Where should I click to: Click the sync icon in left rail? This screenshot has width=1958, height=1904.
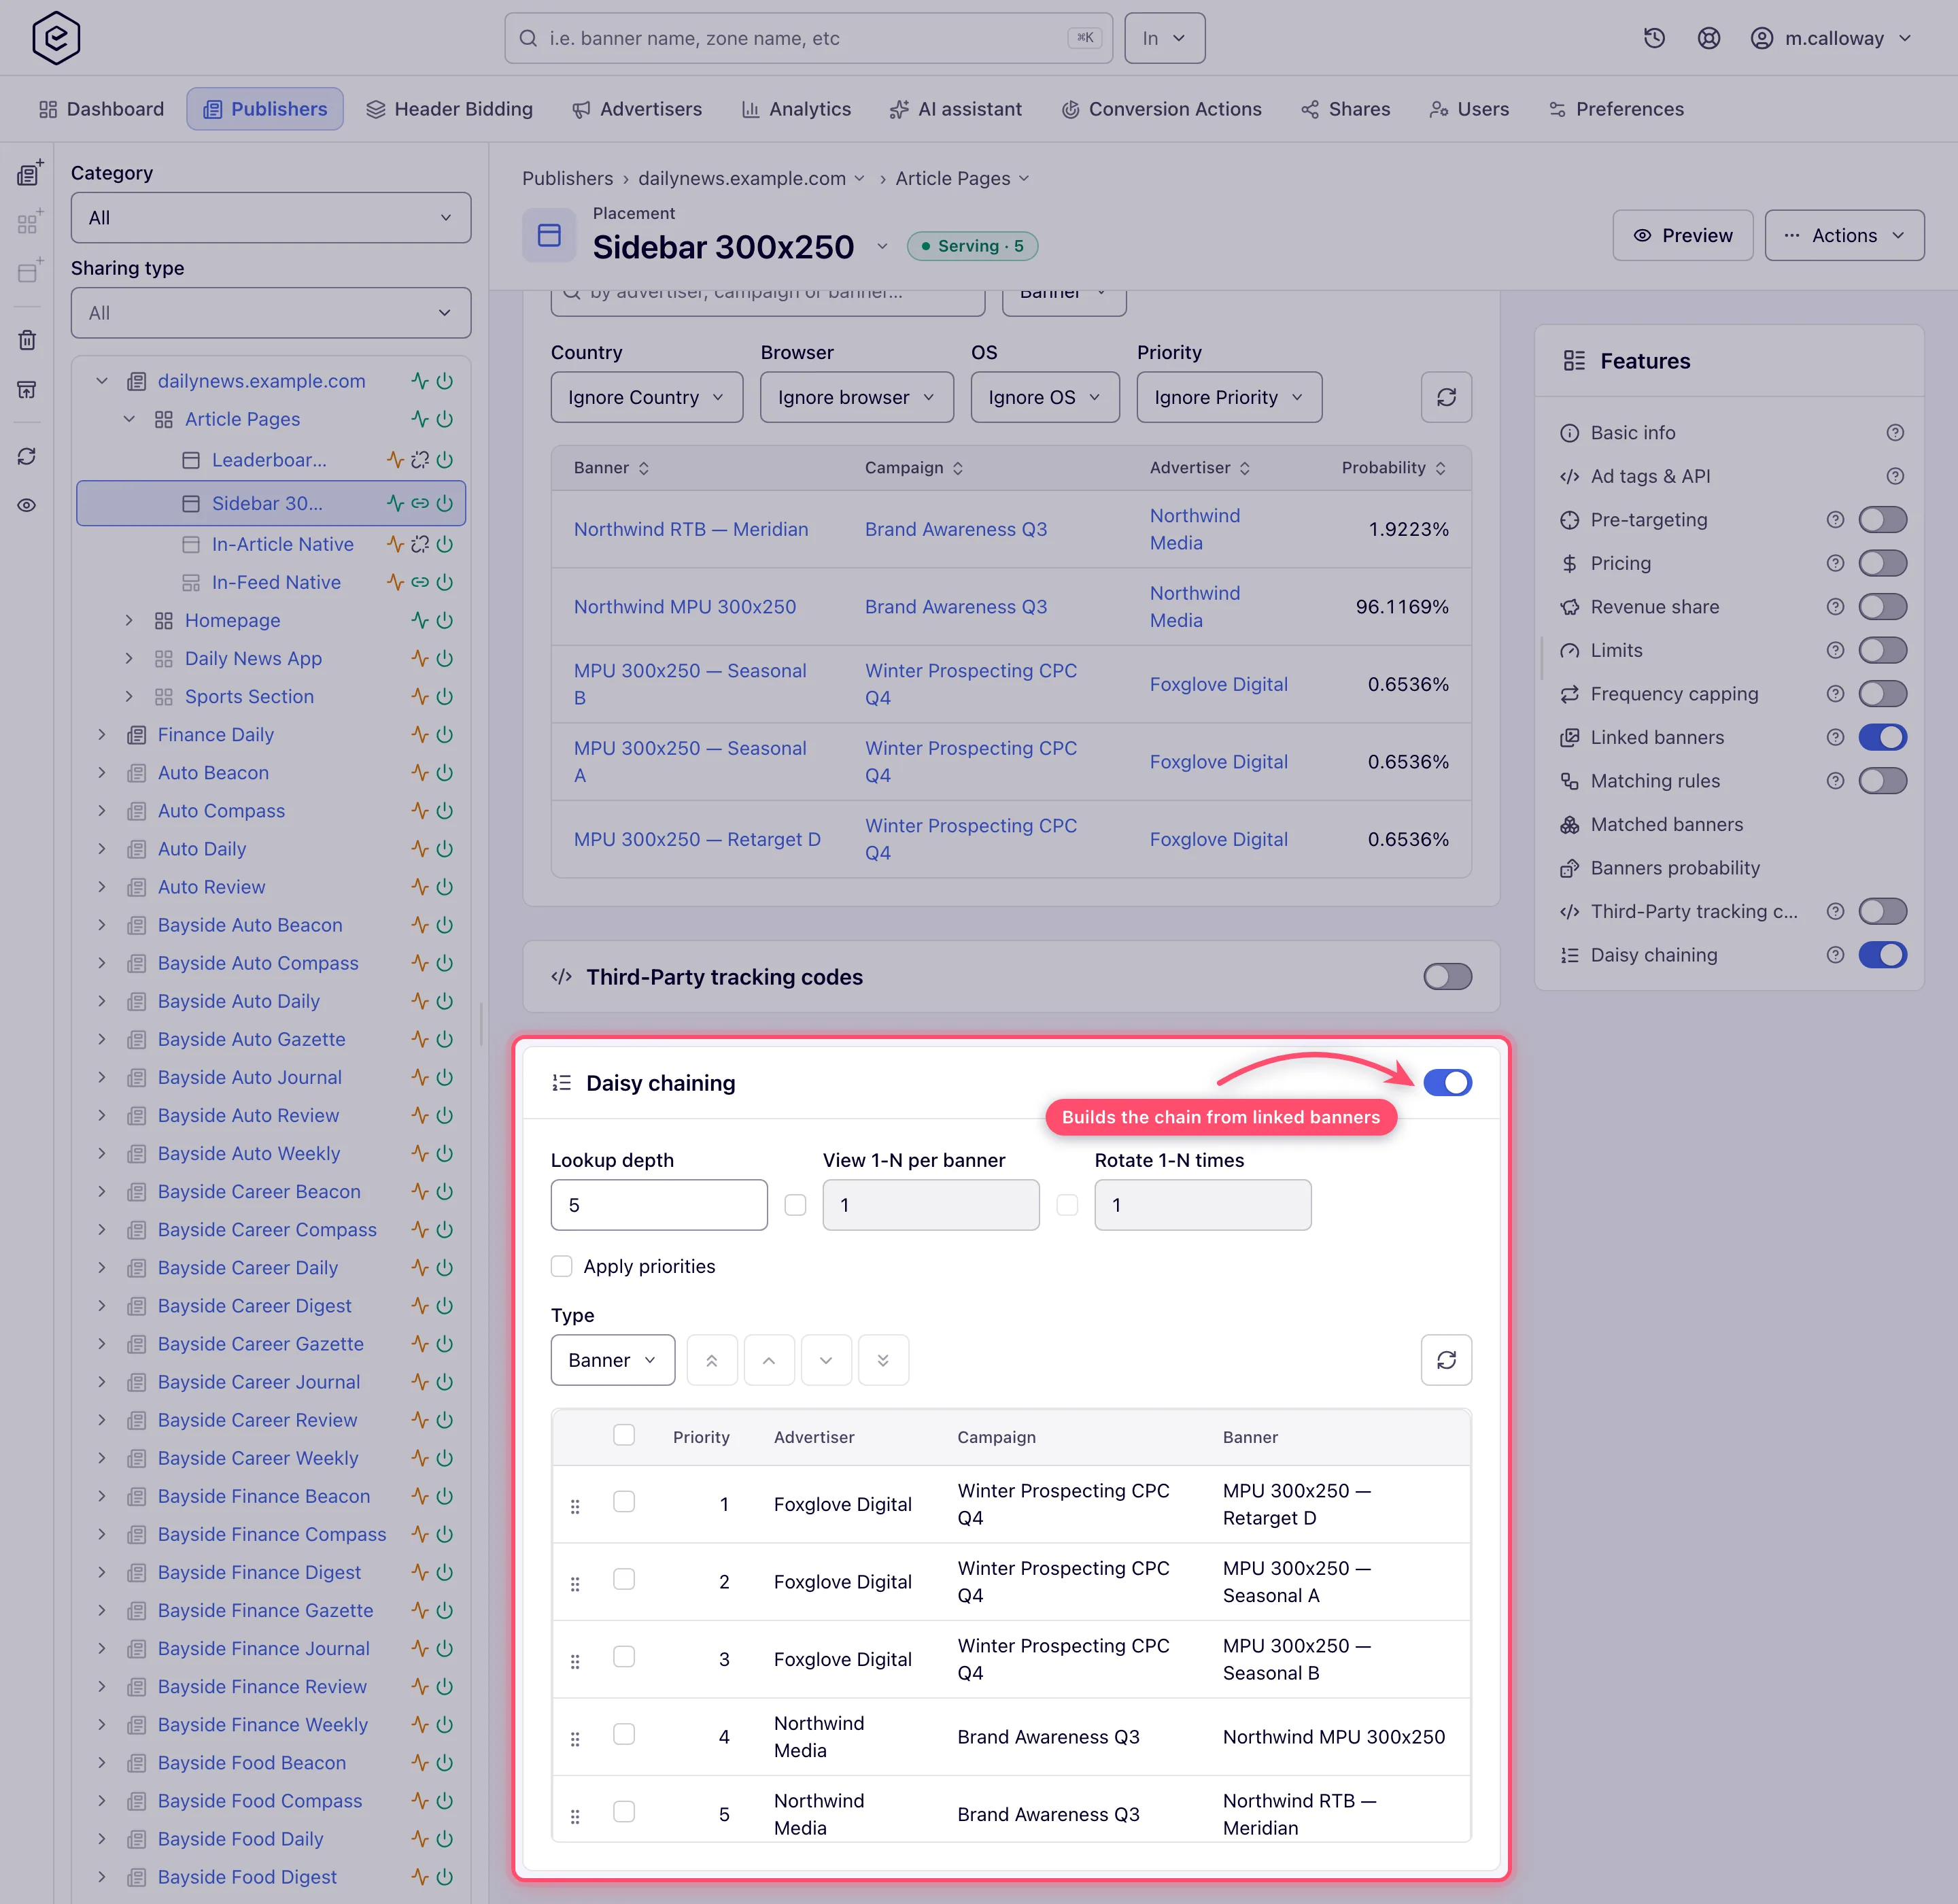click(x=27, y=456)
